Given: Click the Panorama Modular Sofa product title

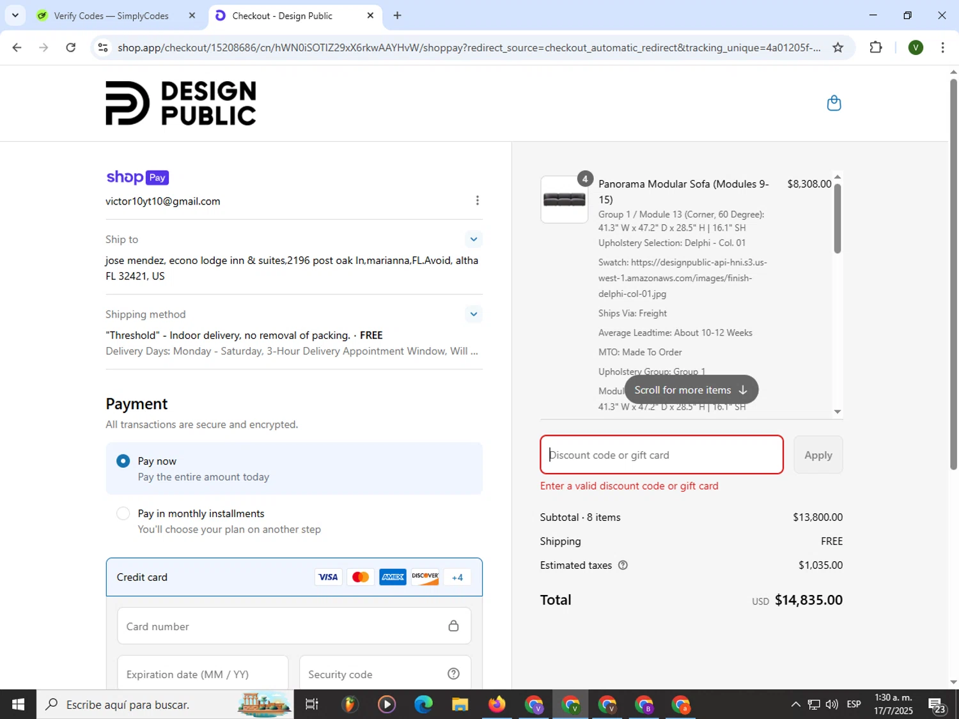Looking at the screenshot, I should pyautogui.click(x=683, y=192).
